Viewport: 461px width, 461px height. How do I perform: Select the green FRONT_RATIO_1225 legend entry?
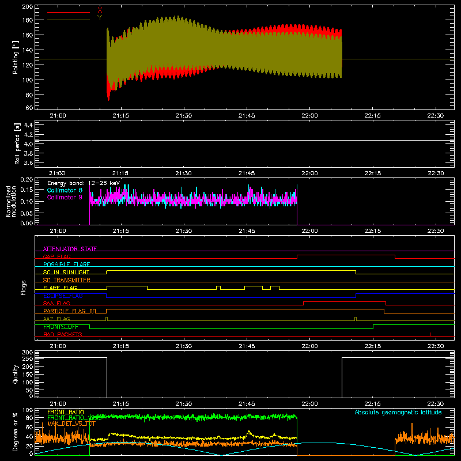(x=74, y=418)
